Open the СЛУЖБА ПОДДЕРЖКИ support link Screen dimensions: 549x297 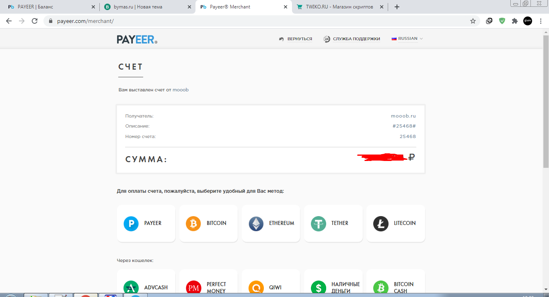click(352, 39)
